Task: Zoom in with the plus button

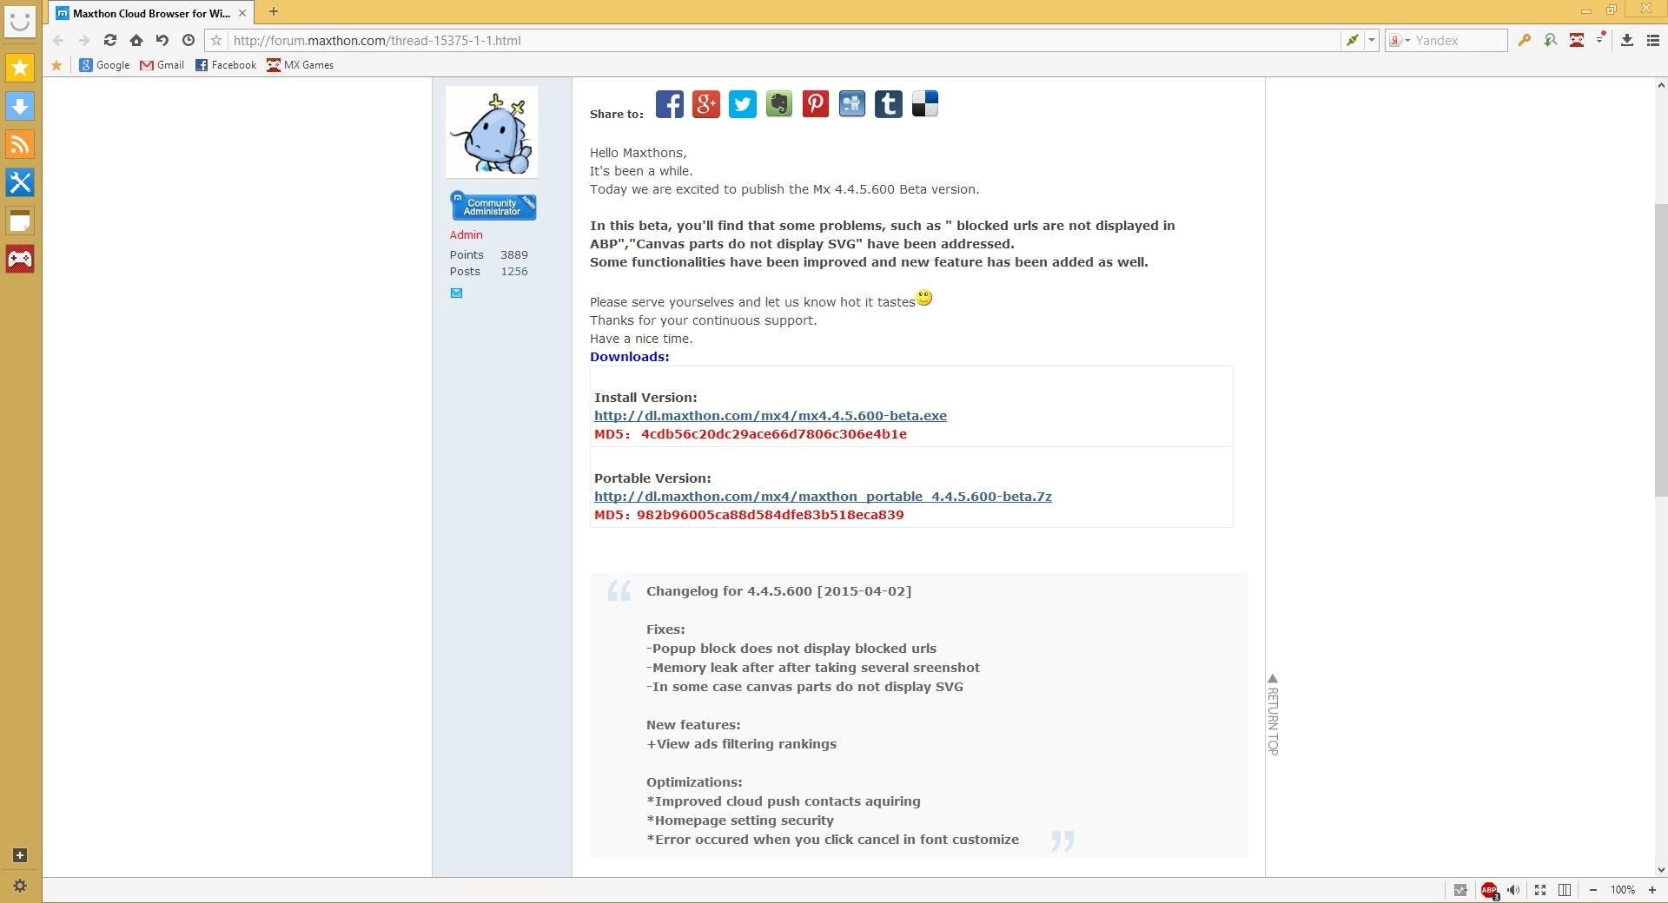Action: tap(1652, 890)
